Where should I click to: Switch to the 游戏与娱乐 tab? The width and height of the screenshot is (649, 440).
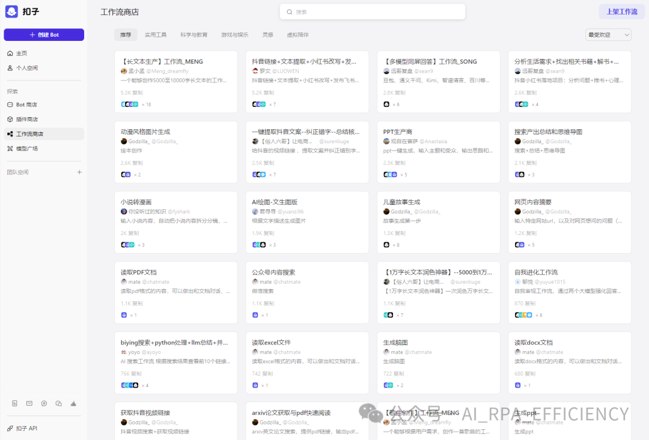click(235, 35)
